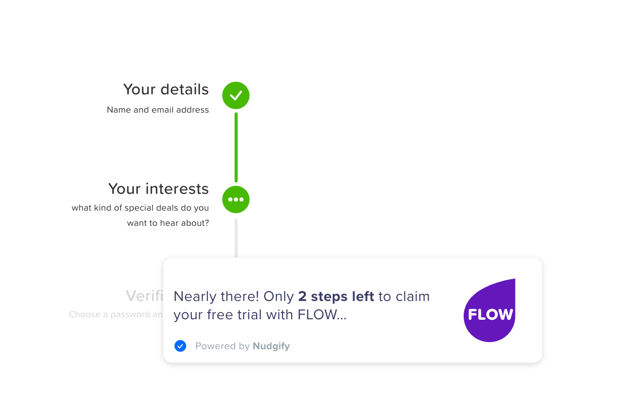The image size is (626, 402).
Task: Click the three-dots in-progress step icon
Action: click(236, 199)
